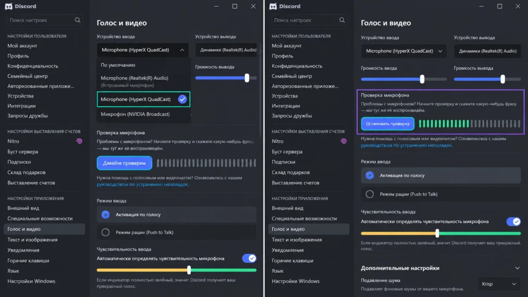Image resolution: width=528 pixels, height=297 pixels.
Task: Click the search magnifier icon in right Discord window
Action: tap(342, 20)
